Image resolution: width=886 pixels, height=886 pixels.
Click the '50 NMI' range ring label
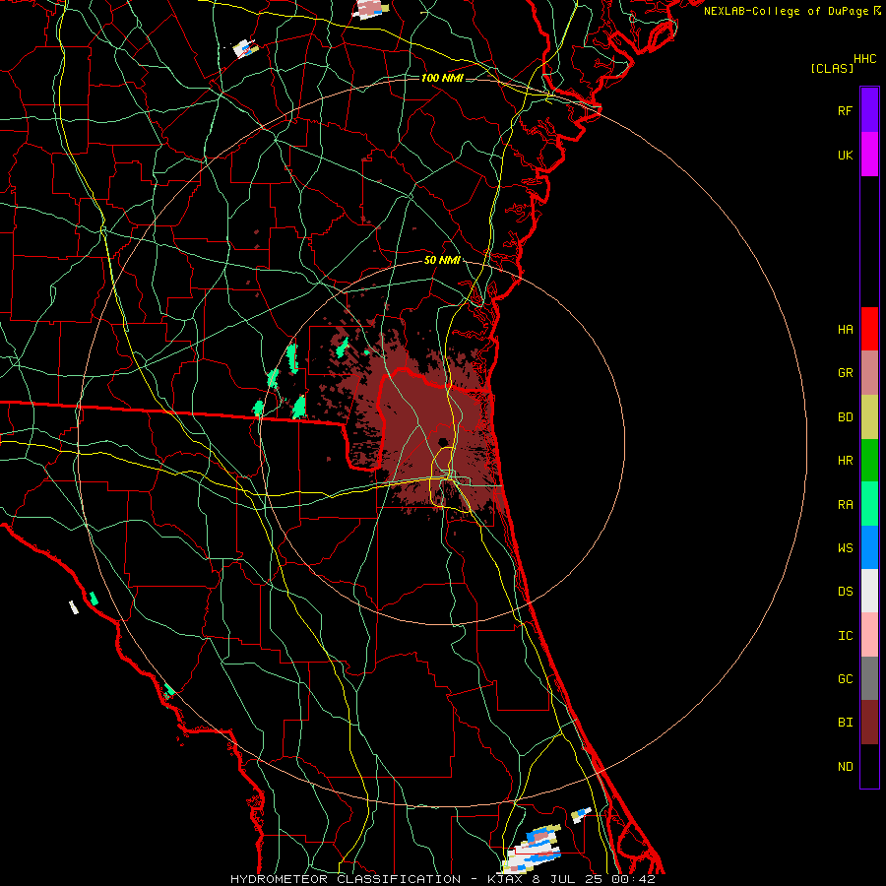tap(442, 261)
